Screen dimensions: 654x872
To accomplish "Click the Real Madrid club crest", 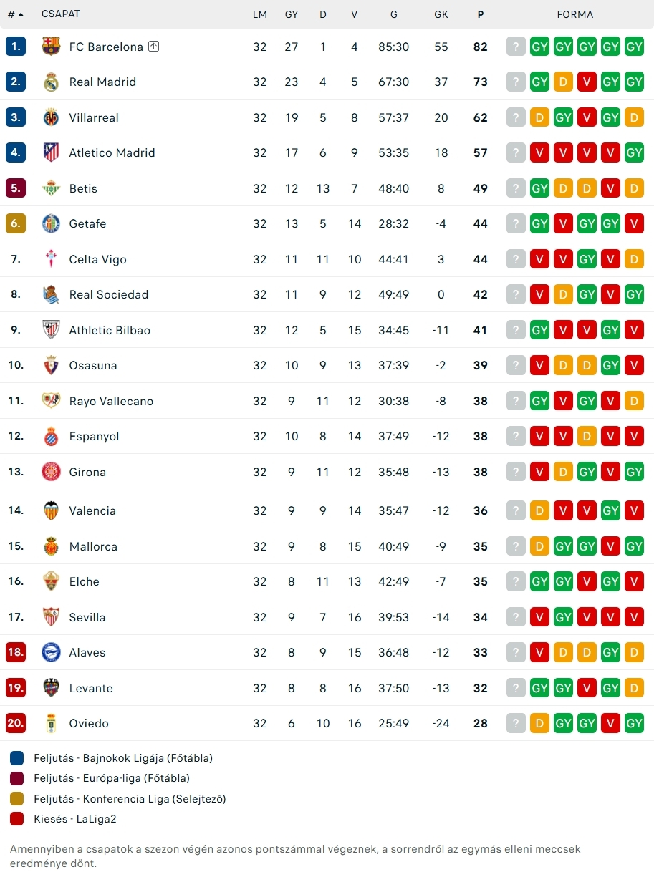I will [x=51, y=82].
